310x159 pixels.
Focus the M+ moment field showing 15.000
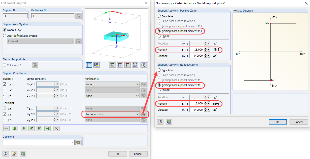tap(197, 50)
